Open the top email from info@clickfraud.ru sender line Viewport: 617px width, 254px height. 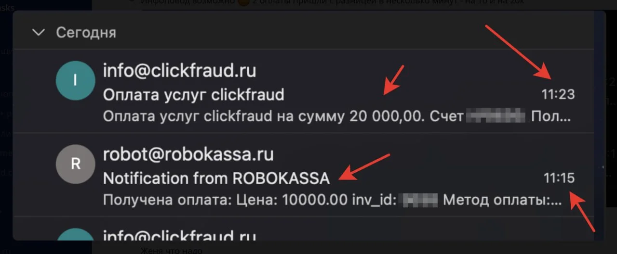coord(180,71)
